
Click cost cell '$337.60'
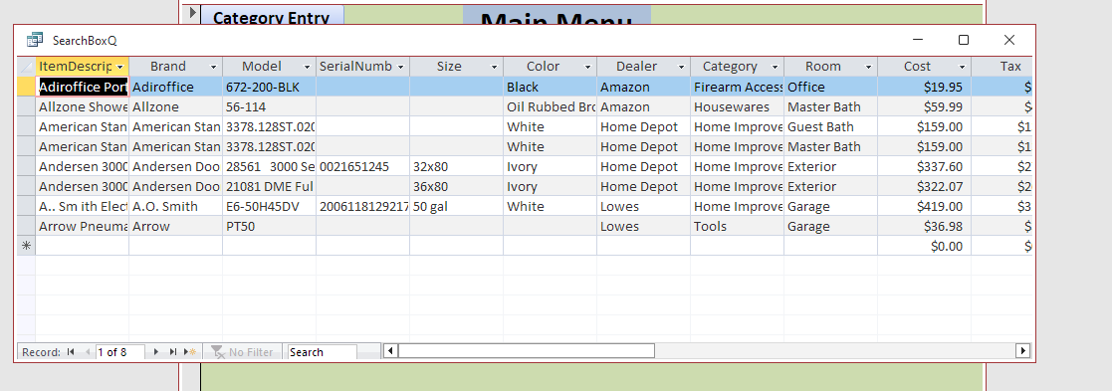pos(924,166)
